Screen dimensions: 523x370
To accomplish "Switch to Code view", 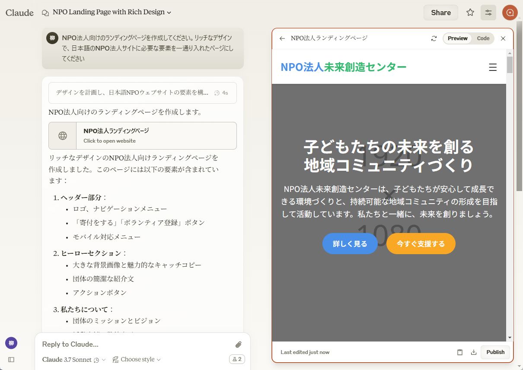I will tap(483, 38).
